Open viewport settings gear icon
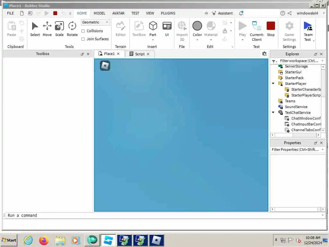 pos(264,54)
